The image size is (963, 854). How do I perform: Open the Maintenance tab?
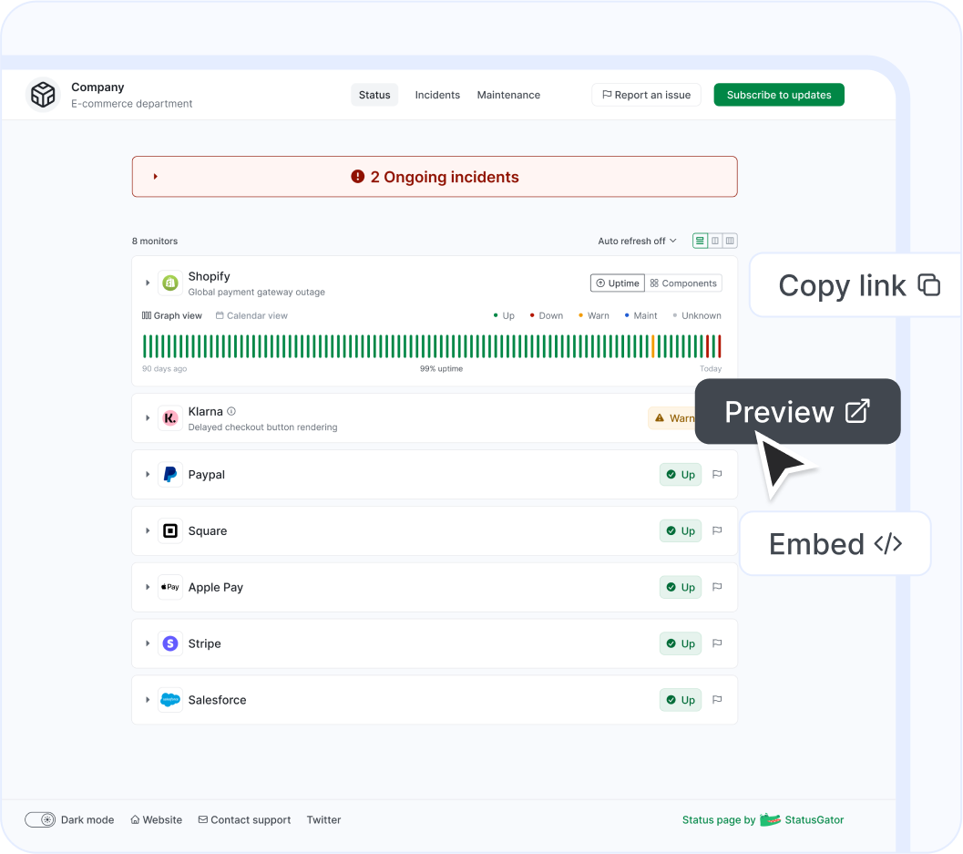tap(508, 94)
